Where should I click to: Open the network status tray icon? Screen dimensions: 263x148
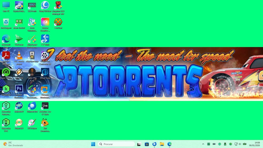click(x=236, y=144)
